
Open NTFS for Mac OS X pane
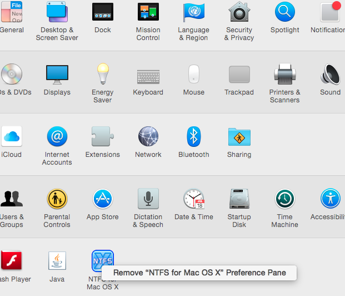point(103,260)
